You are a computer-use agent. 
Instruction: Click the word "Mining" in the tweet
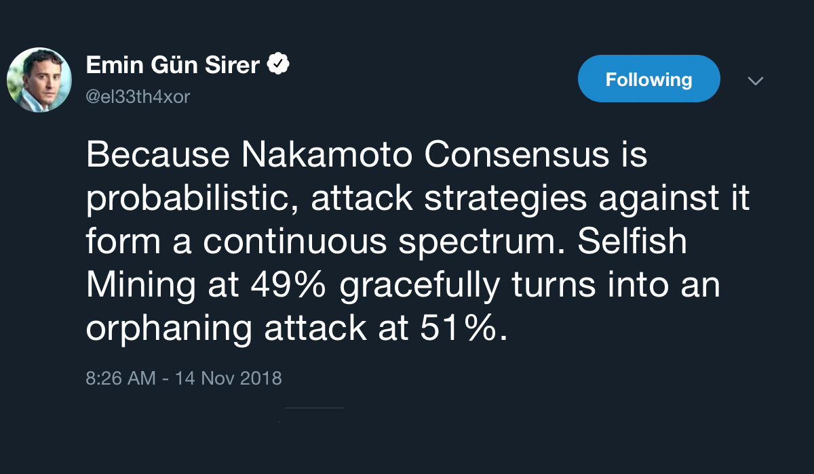pos(141,287)
